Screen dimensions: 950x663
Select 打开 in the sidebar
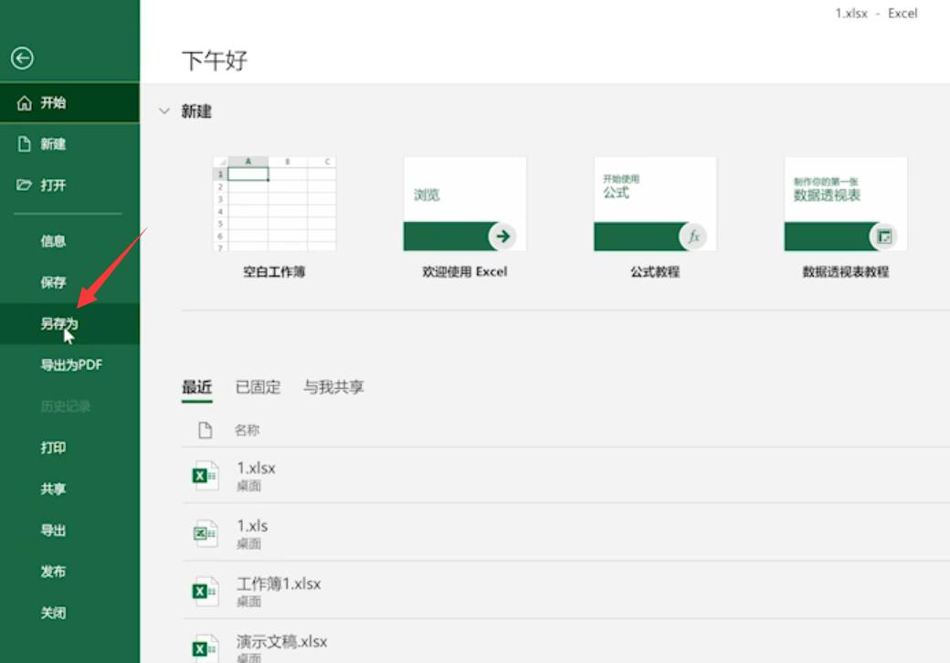[x=69, y=185]
